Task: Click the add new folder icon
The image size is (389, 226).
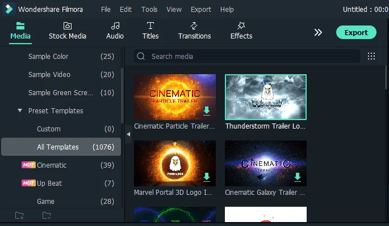Action: (x=19, y=215)
